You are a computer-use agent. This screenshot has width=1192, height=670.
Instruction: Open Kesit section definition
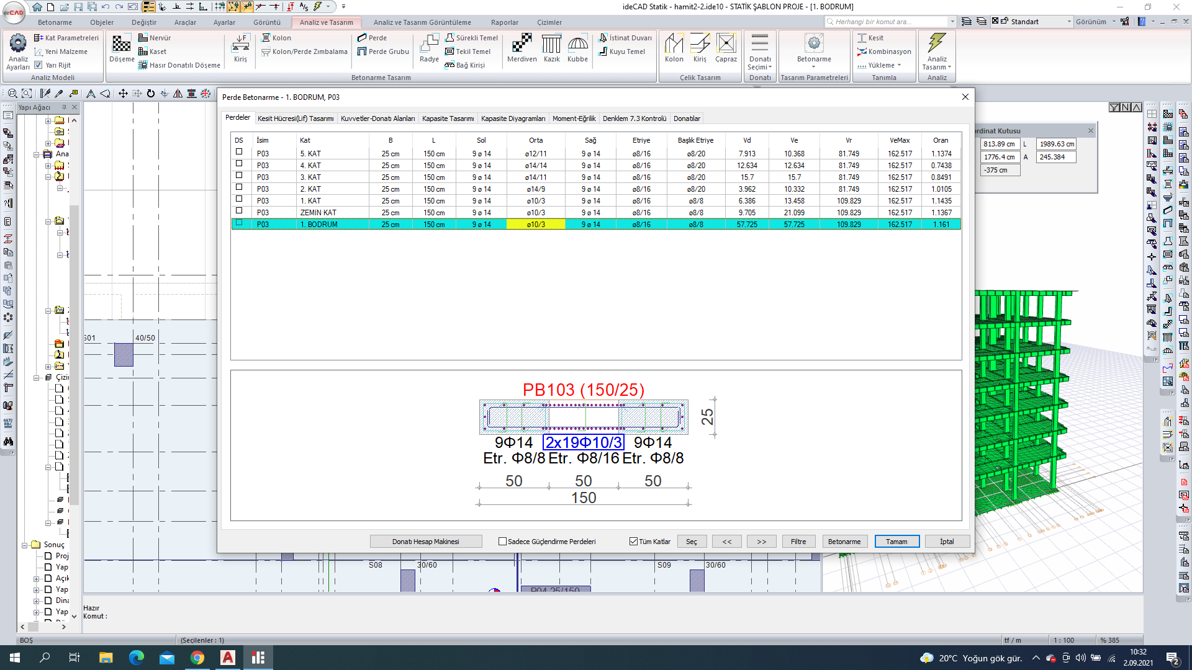(x=870, y=38)
